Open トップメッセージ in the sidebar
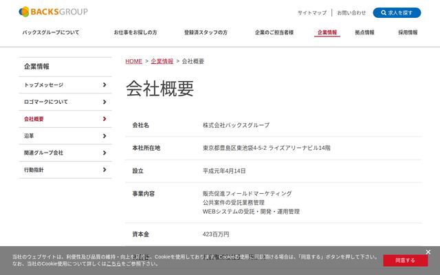Screen dimensions: 440x275 point(65,85)
